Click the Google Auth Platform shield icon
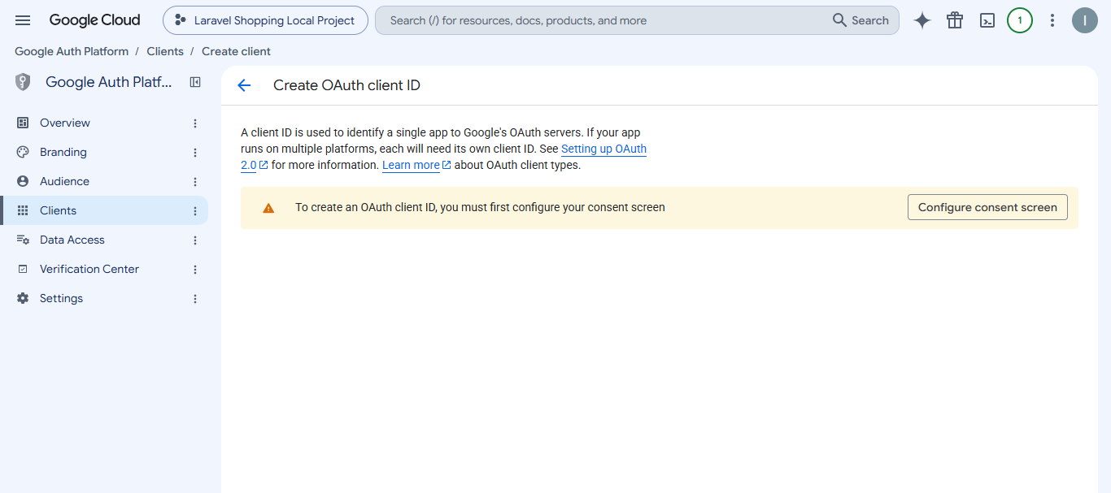Image resolution: width=1111 pixels, height=493 pixels. (23, 82)
